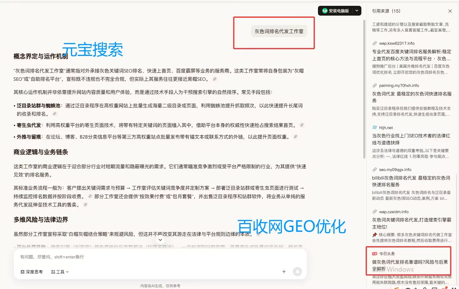459x289 pixels.
Task: Click the send arrow button
Action: (297, 272)
